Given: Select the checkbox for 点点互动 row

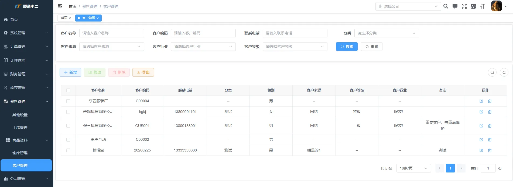Looking at the screenshot, I should 68,140.
